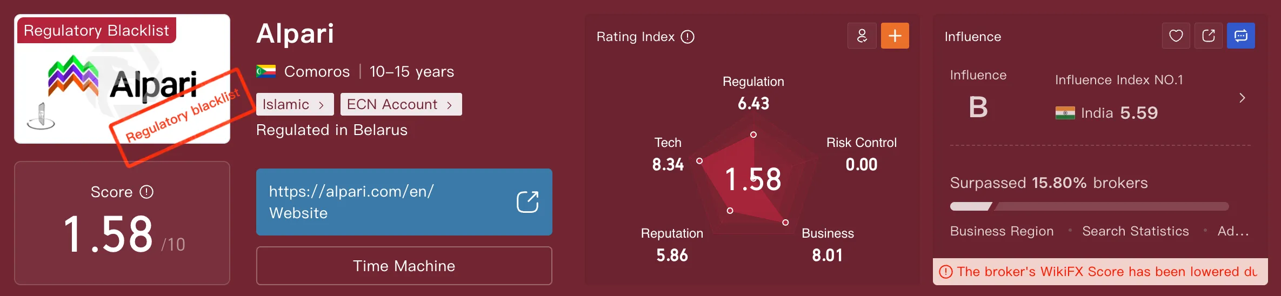Click the Alpari logo thumbnail
The image size is (1281, 296).
tap(122, 79)
